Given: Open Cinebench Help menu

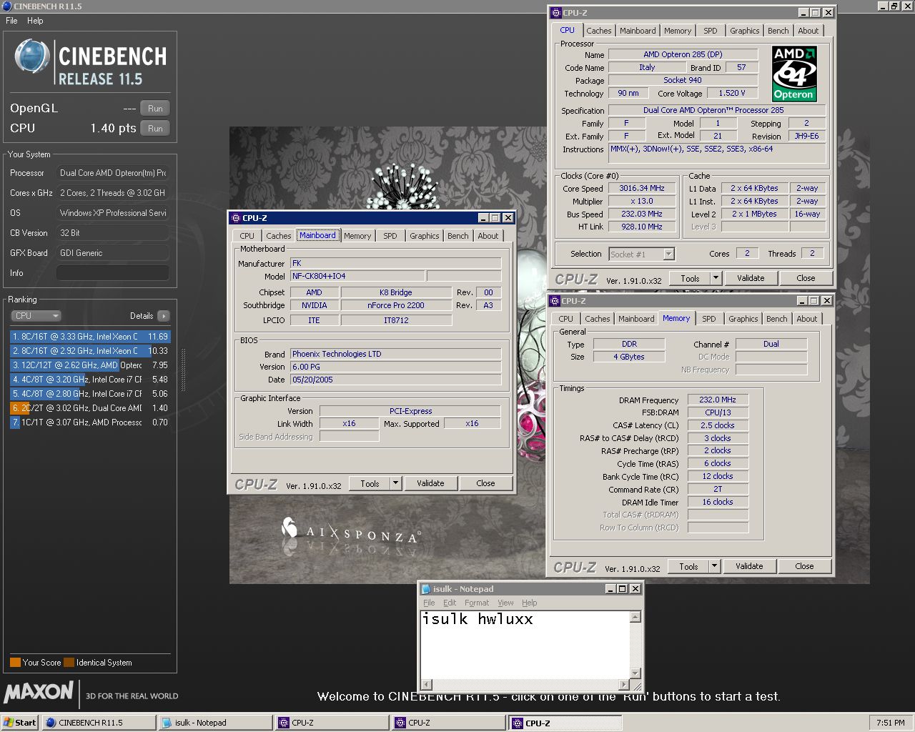Looking at the screenshot, I should [x=35, y=21].
